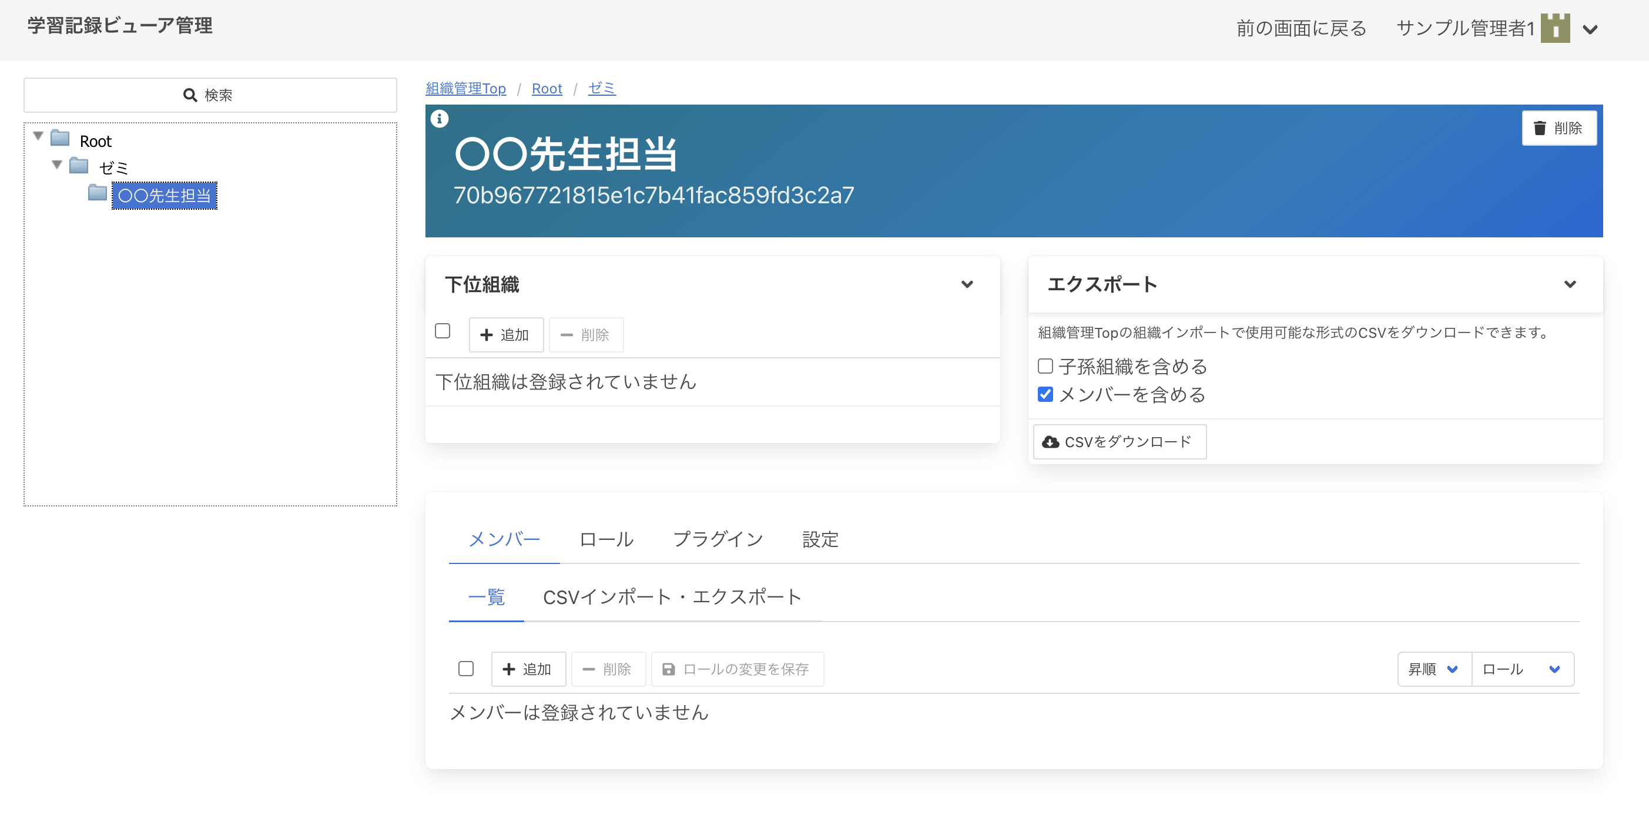Click the Root folder icon in the tree
Viewport: 1649px width, 839px height.
click(x=60, y=138)
